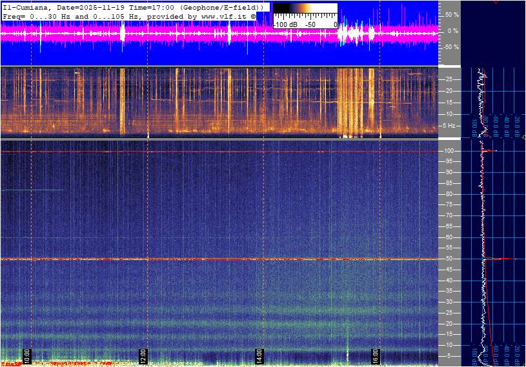Click the Freq range description header line
Viewport: 526px width, 367px height.
click(129, 15)
